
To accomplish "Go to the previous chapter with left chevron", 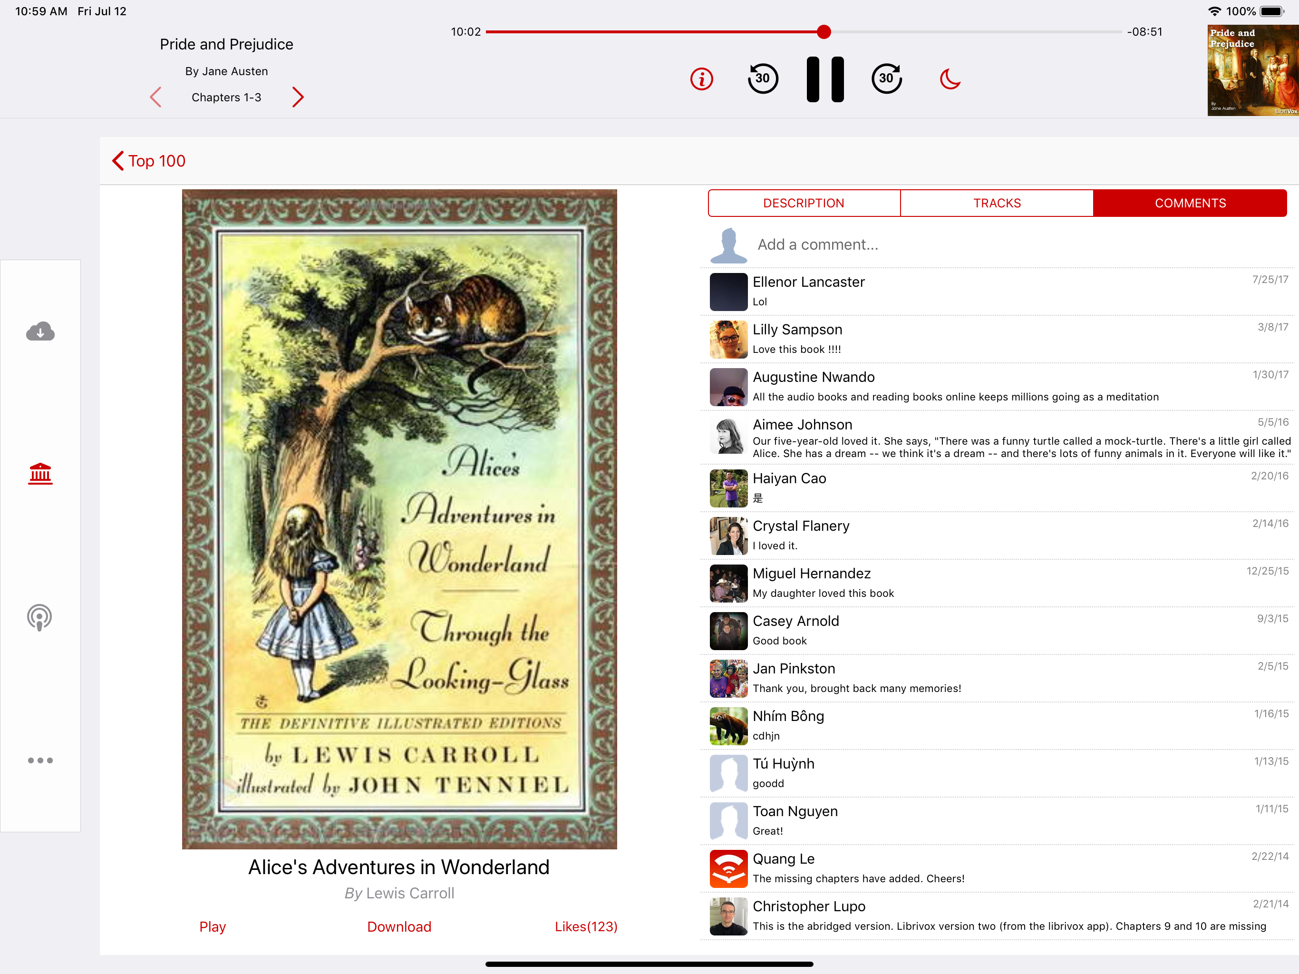I will (155, 97).
